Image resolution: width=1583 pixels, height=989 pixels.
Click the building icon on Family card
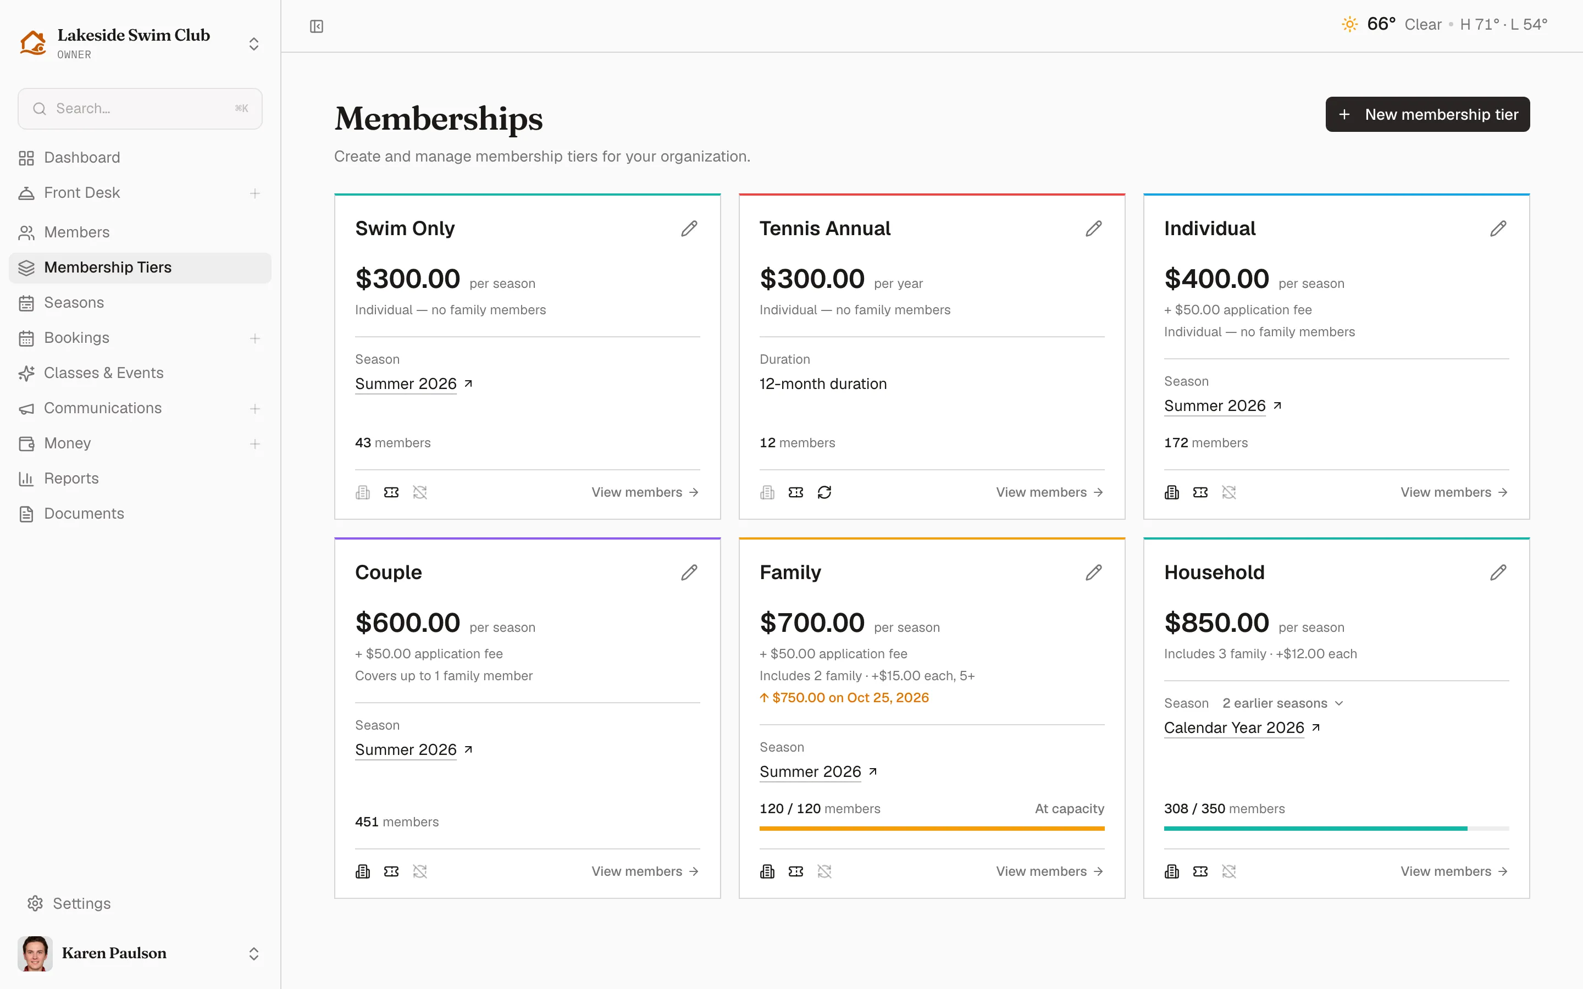pos(767,871)
